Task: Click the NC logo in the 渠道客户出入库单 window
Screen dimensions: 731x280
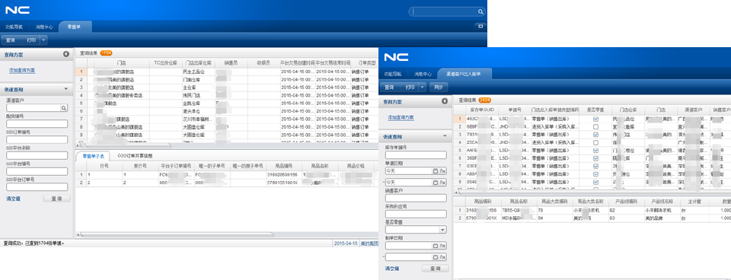Action: click(396, 57)
